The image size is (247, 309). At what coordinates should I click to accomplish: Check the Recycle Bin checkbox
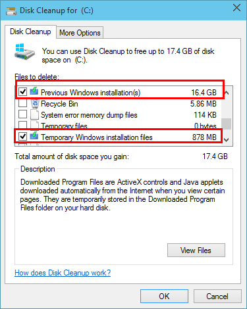tap(22, 103)
